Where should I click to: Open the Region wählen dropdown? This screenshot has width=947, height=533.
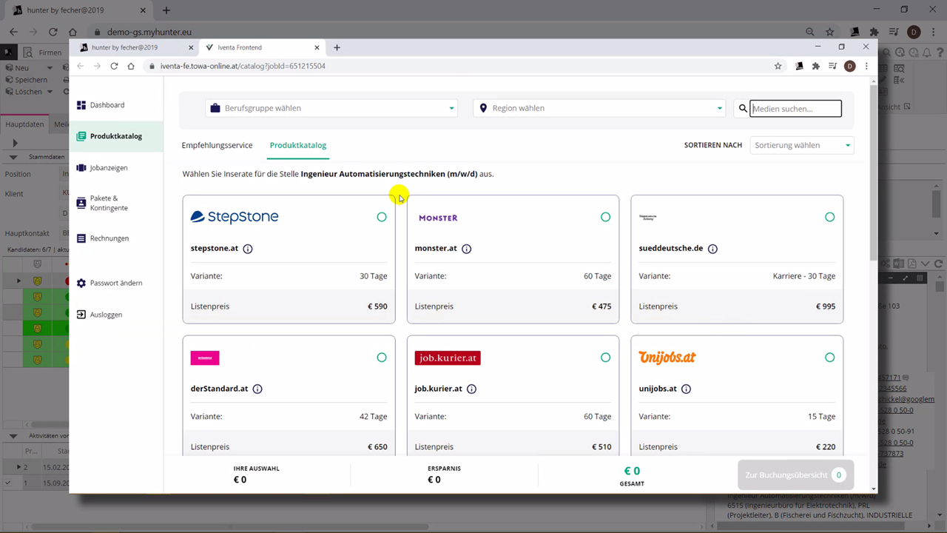599,108
